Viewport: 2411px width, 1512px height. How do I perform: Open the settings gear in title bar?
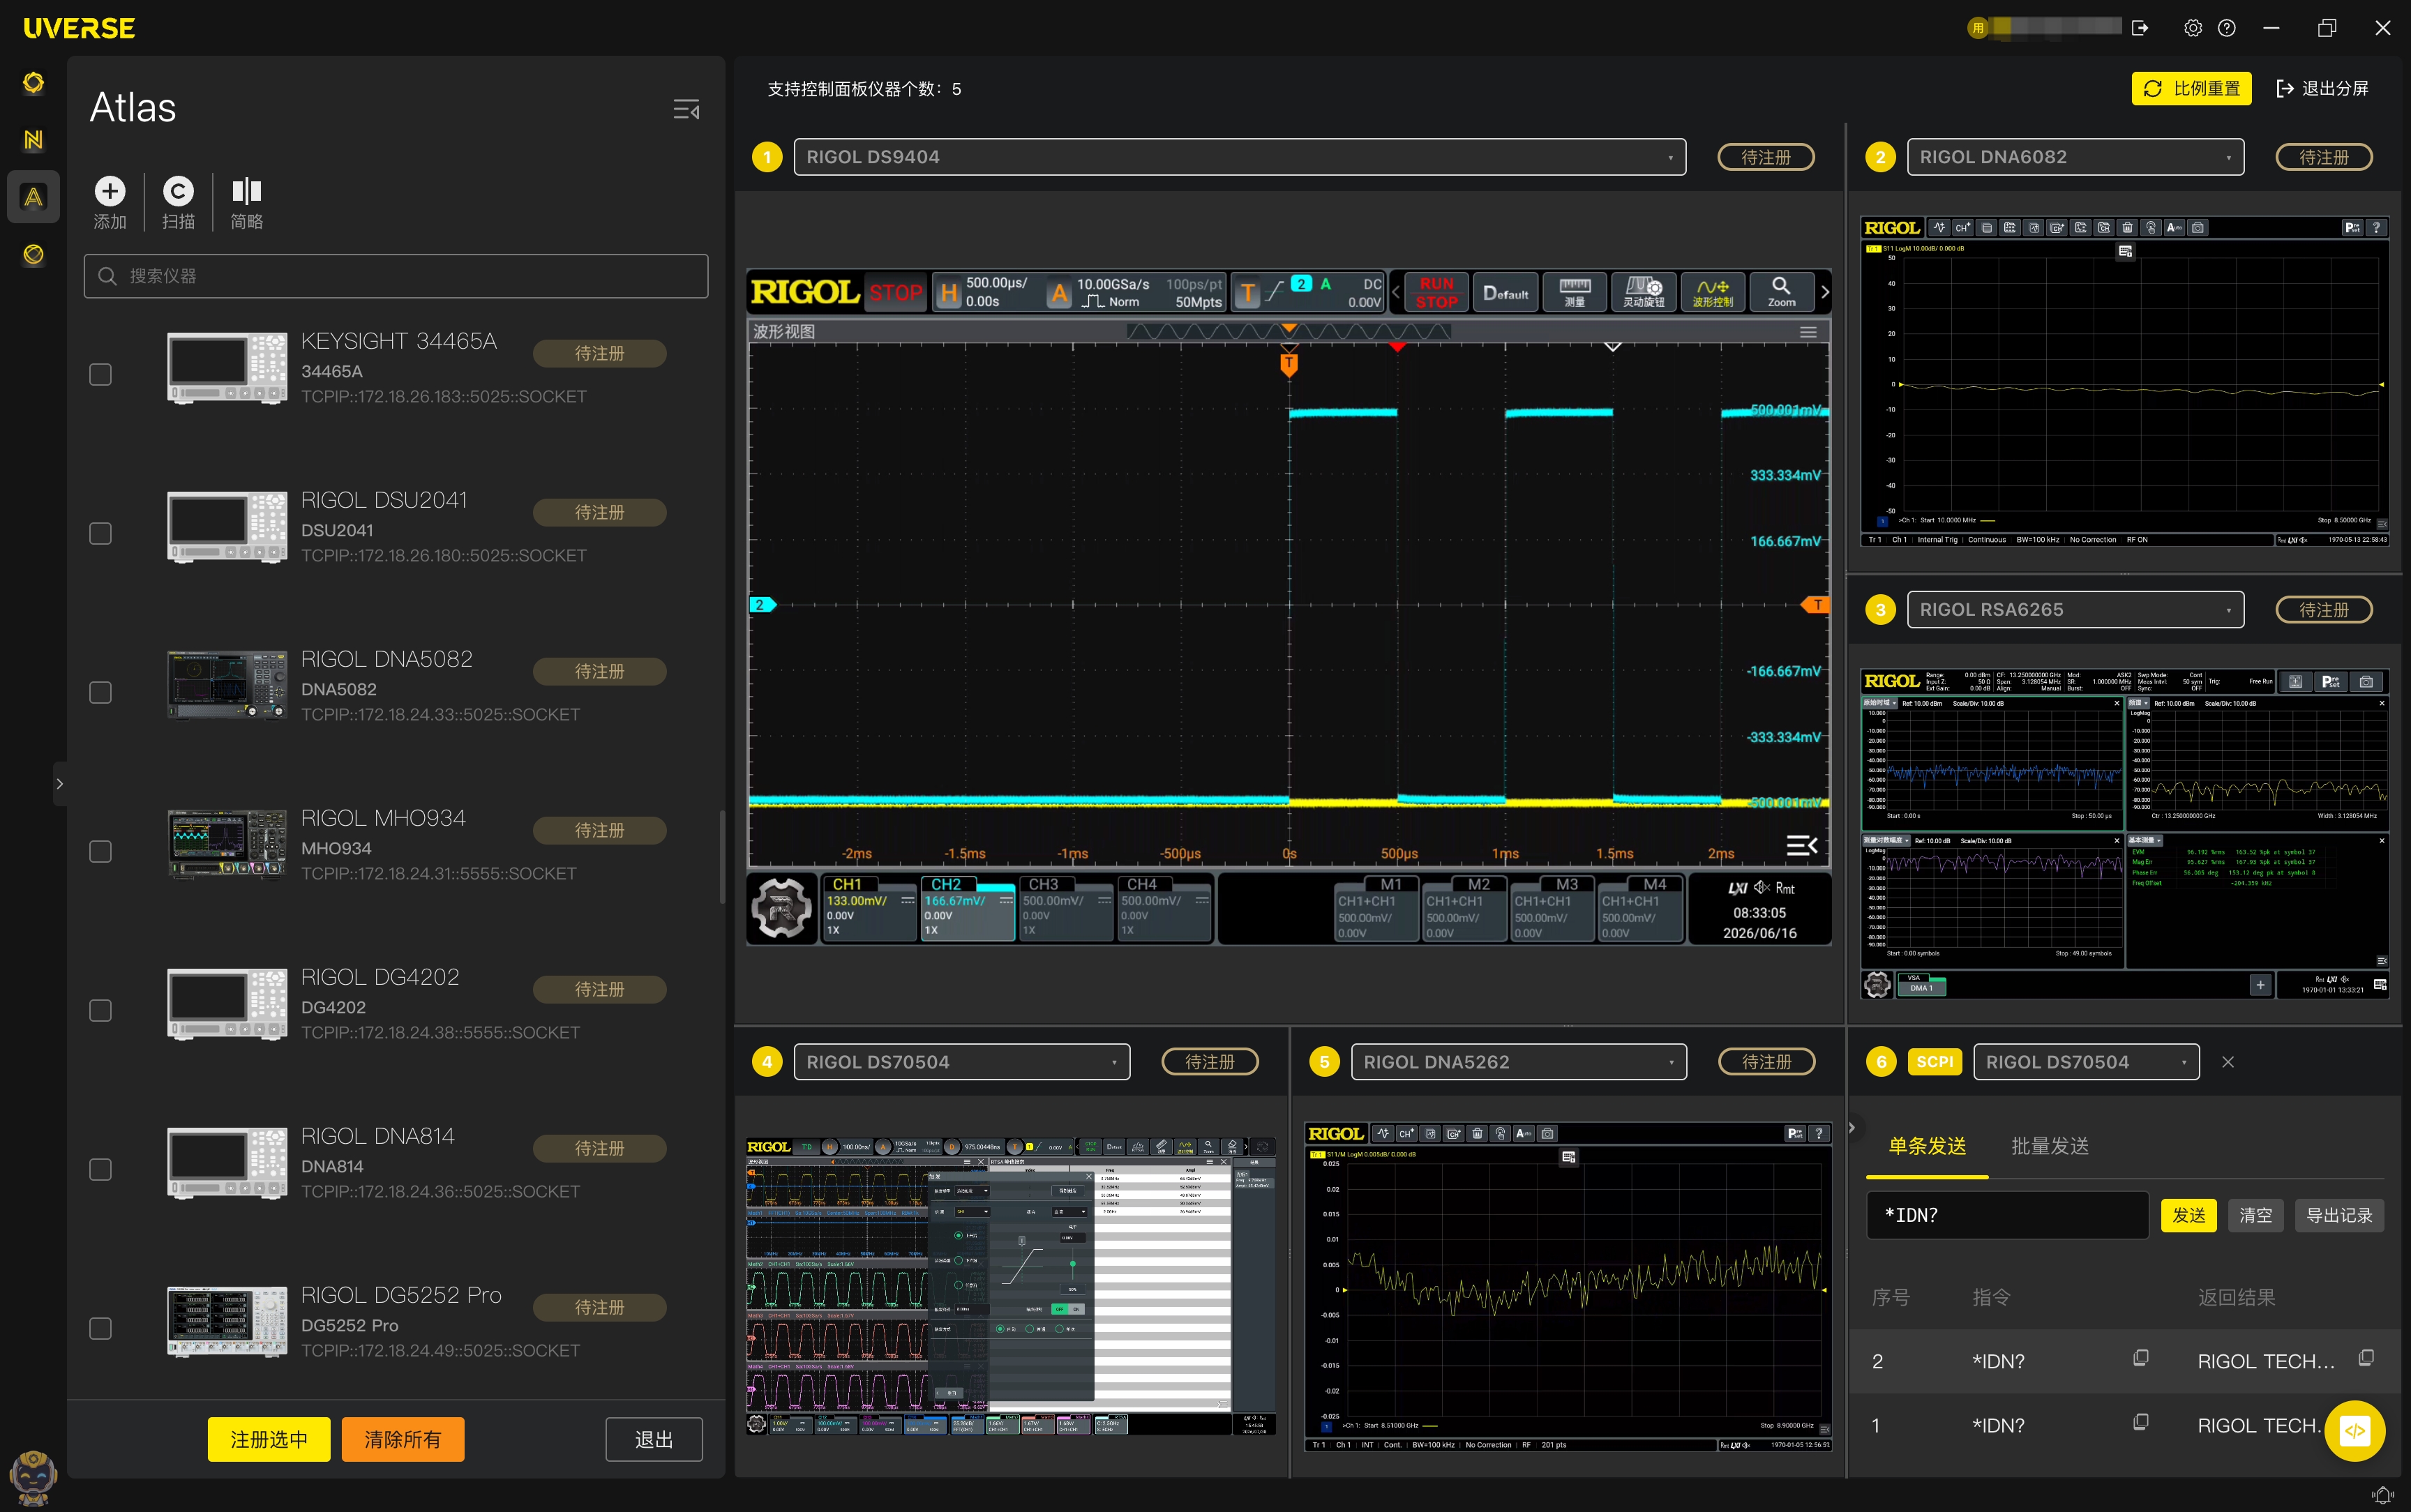click(2192, 28)
